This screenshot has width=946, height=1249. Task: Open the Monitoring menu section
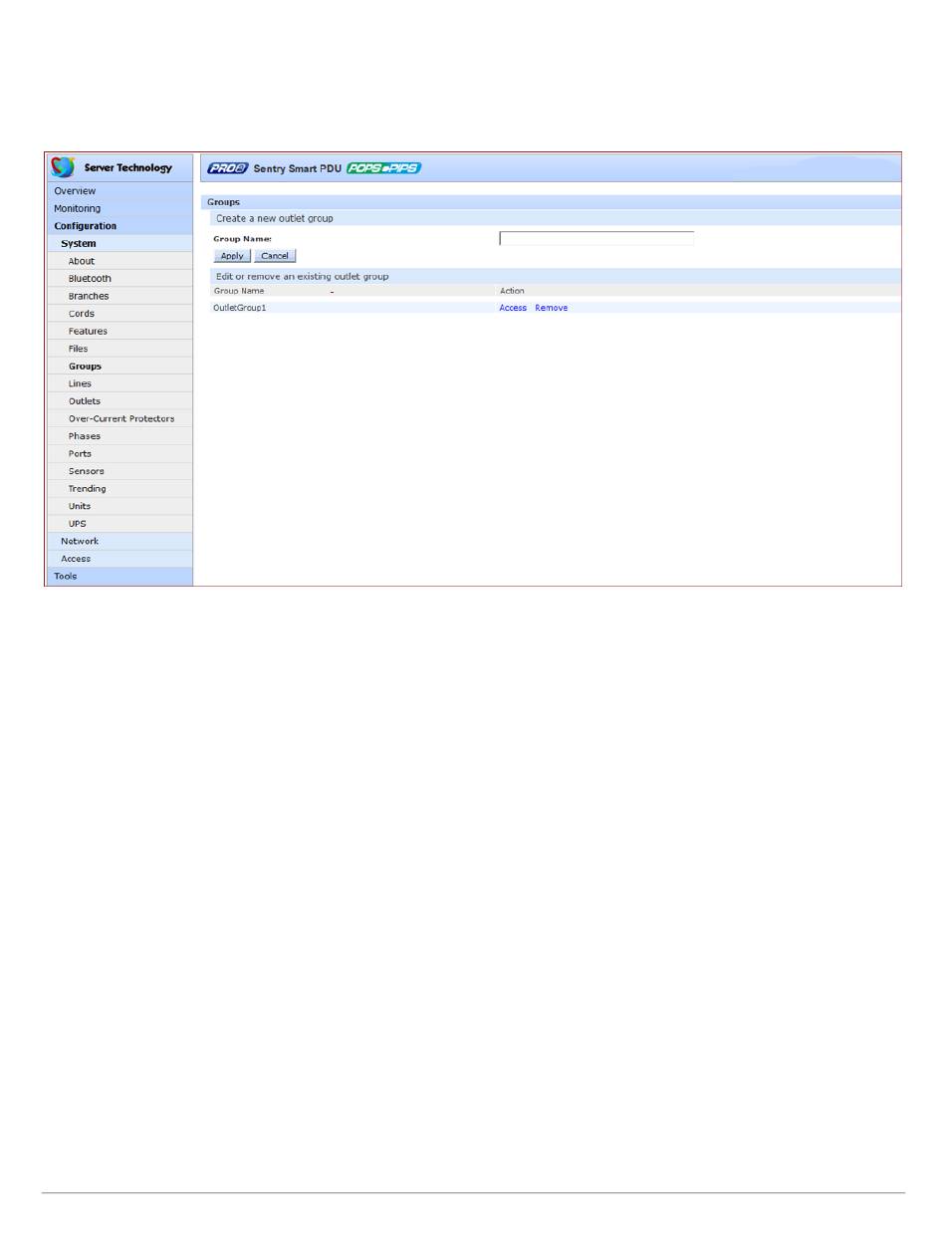coord(119,209)
